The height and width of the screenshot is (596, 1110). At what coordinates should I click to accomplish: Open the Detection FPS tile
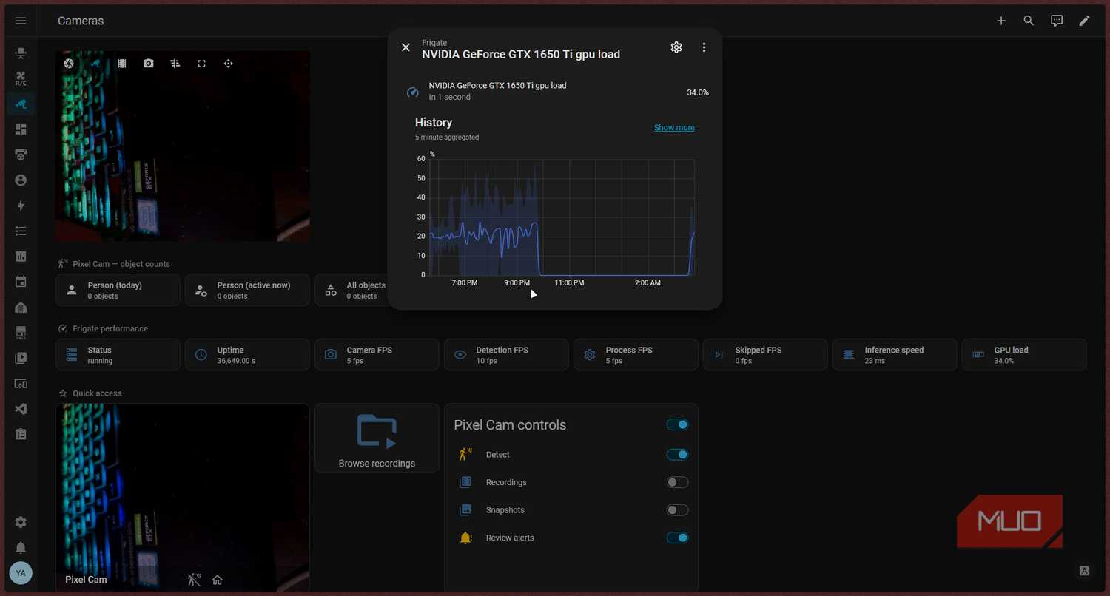point(506,355)
